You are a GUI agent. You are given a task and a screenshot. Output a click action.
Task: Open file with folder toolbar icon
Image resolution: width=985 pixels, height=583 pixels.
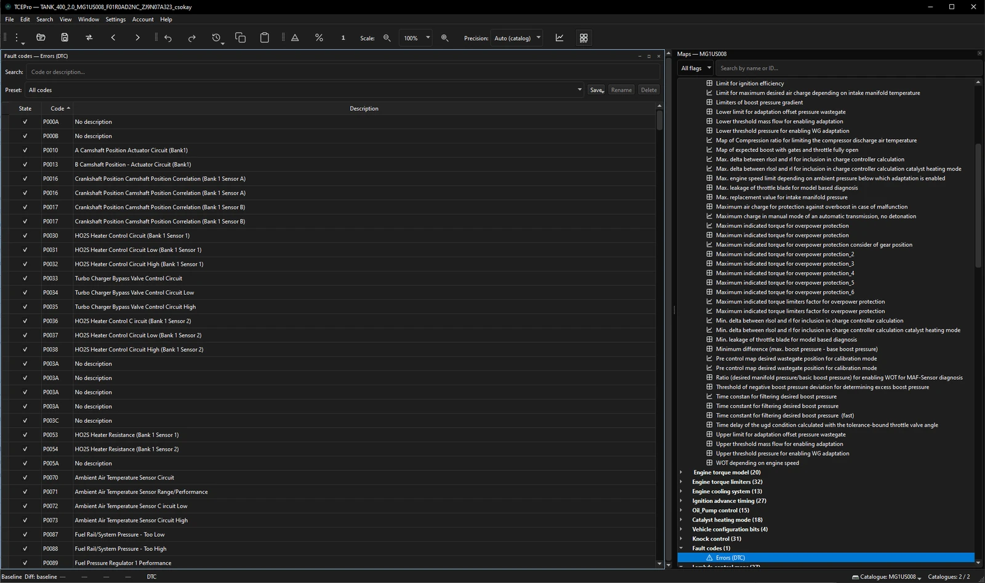pyautogui.click(x=41, y=38)
